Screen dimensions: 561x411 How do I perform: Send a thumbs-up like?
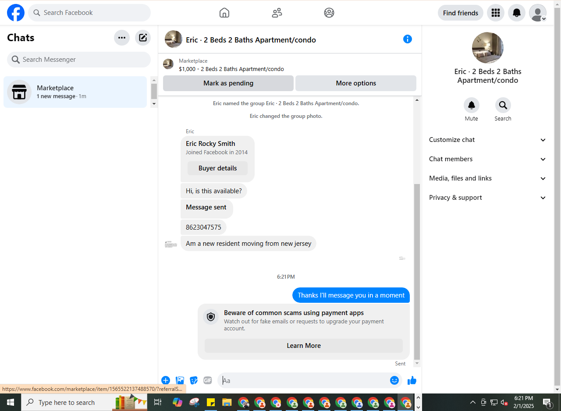pos(412,380)
